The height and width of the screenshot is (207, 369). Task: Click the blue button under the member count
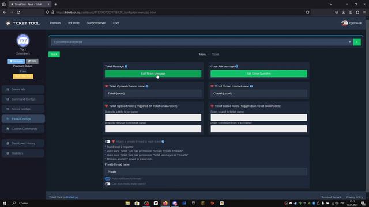coord(16,62)
